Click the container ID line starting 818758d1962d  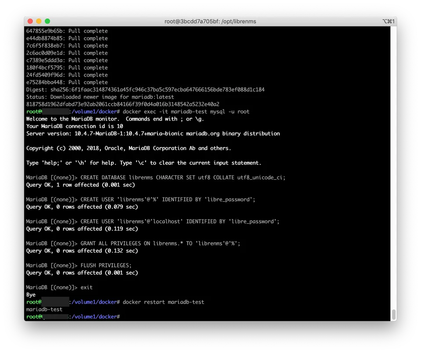pyautogui.click(x=123, y=104)
